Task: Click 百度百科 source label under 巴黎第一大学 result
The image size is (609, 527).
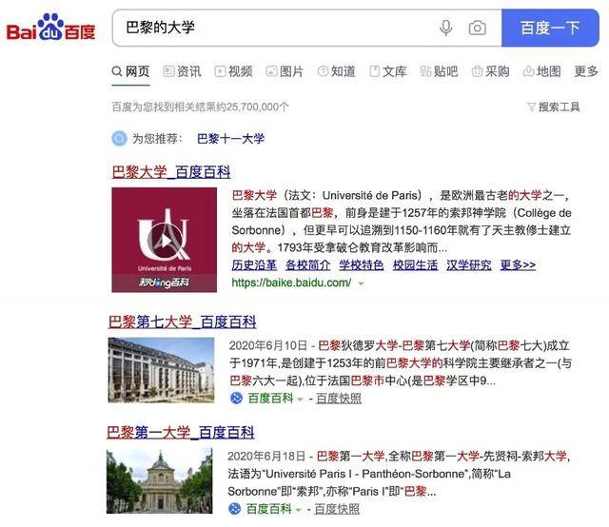Action: (x=268, y=509)
